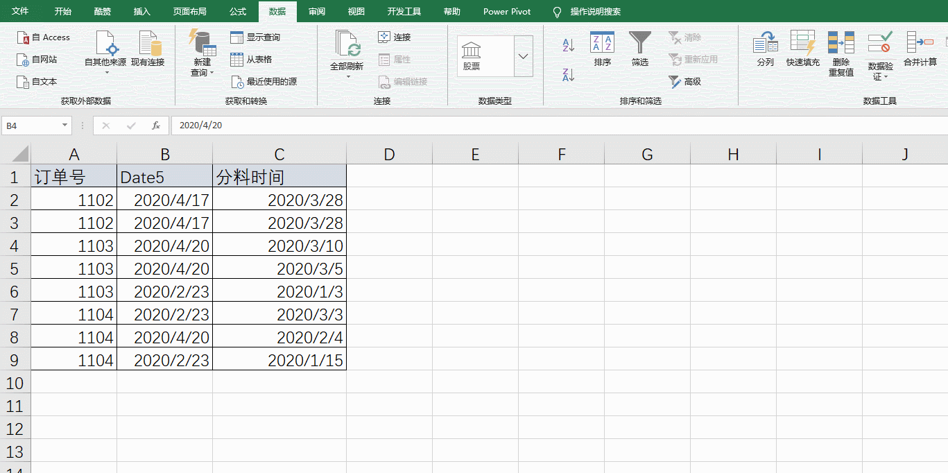Click the Name Box showing B4
948x473 pixels.
[x=31, y=126]
